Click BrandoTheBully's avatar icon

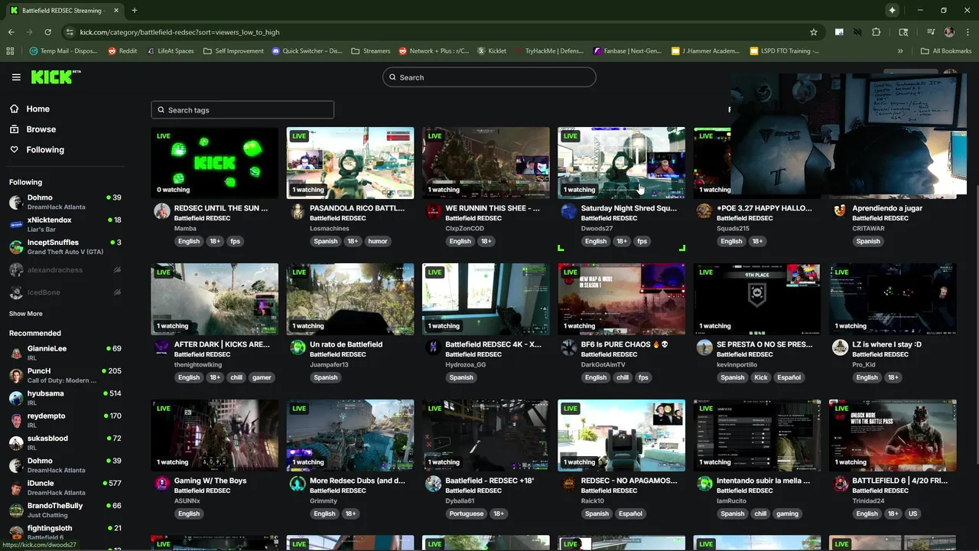coord(16,510)
